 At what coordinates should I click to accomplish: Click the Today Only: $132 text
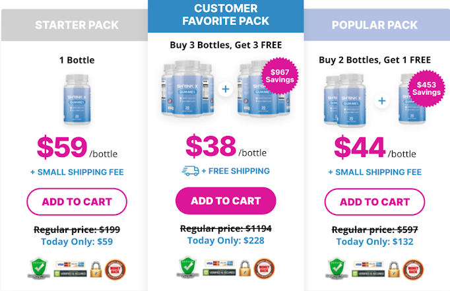pyautogui.click(x=375, y=242)
